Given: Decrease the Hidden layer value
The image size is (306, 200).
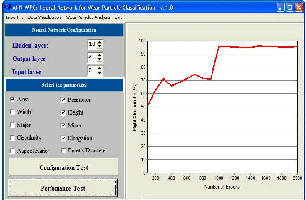Looking at the screenshot, I should click(x=99, y=46).
